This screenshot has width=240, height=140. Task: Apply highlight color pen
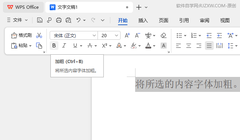point(134,46)
